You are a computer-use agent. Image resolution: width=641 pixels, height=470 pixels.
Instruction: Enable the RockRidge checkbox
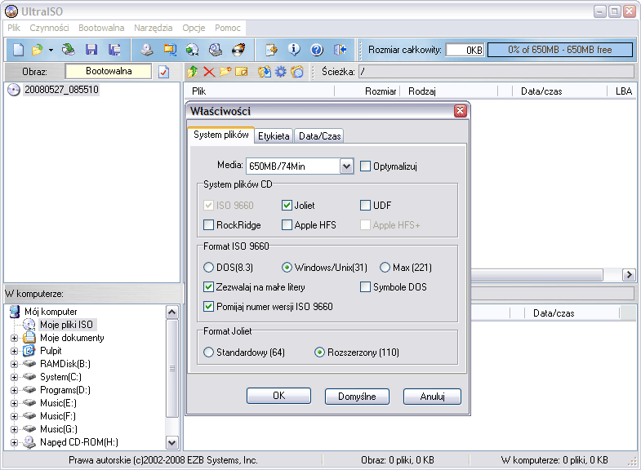[208, 224]
